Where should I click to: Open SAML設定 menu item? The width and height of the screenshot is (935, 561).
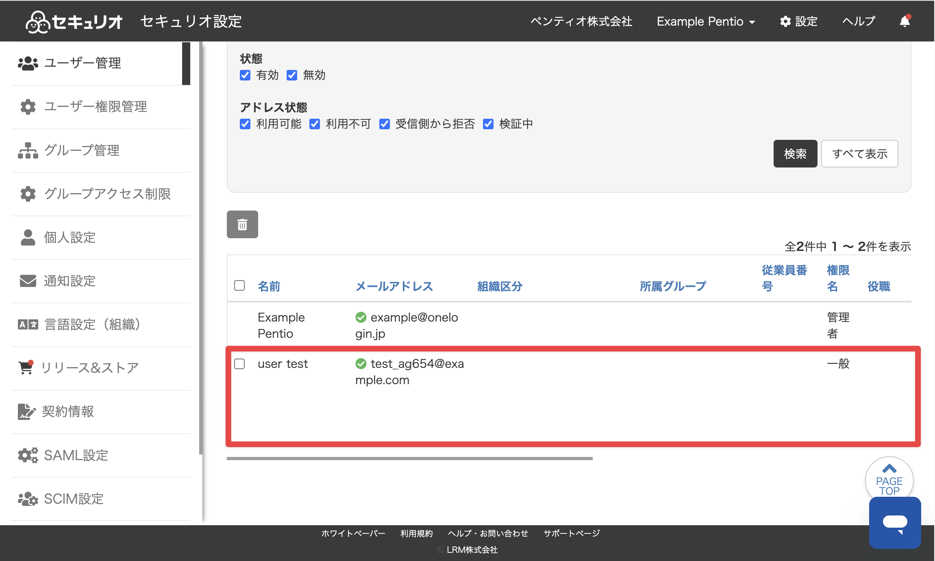point(101,455)
